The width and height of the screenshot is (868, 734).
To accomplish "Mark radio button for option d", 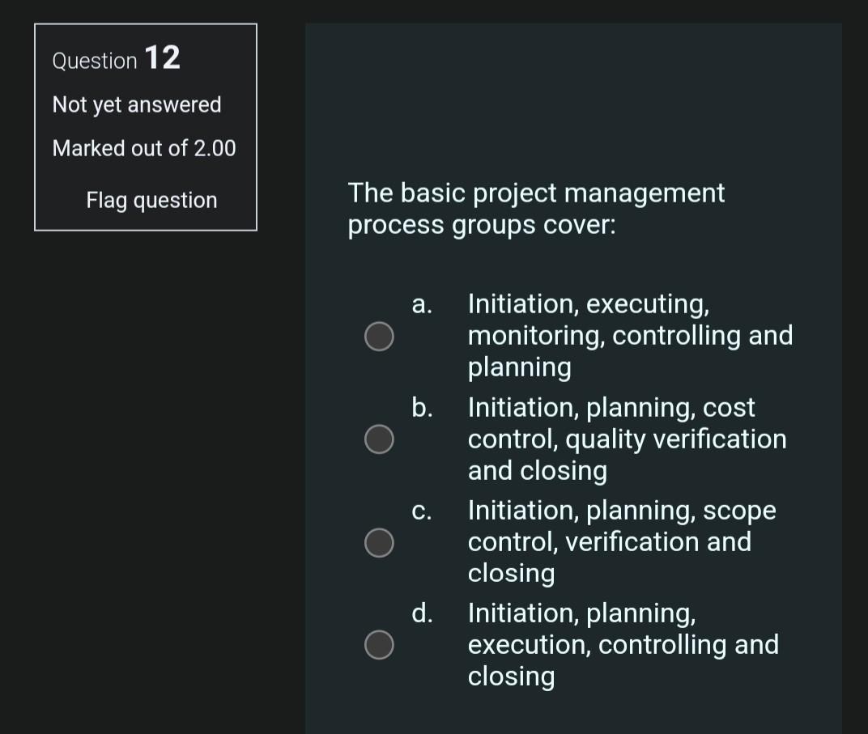I will [x=379, y=644].
